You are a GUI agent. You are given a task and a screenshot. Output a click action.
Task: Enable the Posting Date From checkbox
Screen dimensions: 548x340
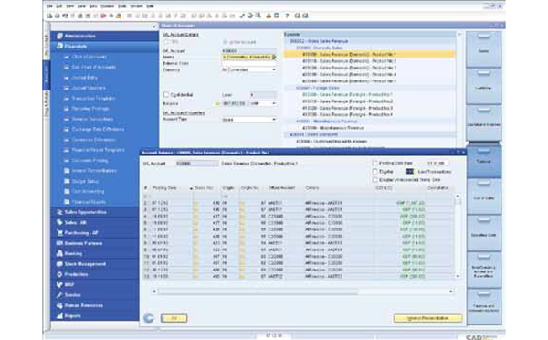(x=375, y=163)
